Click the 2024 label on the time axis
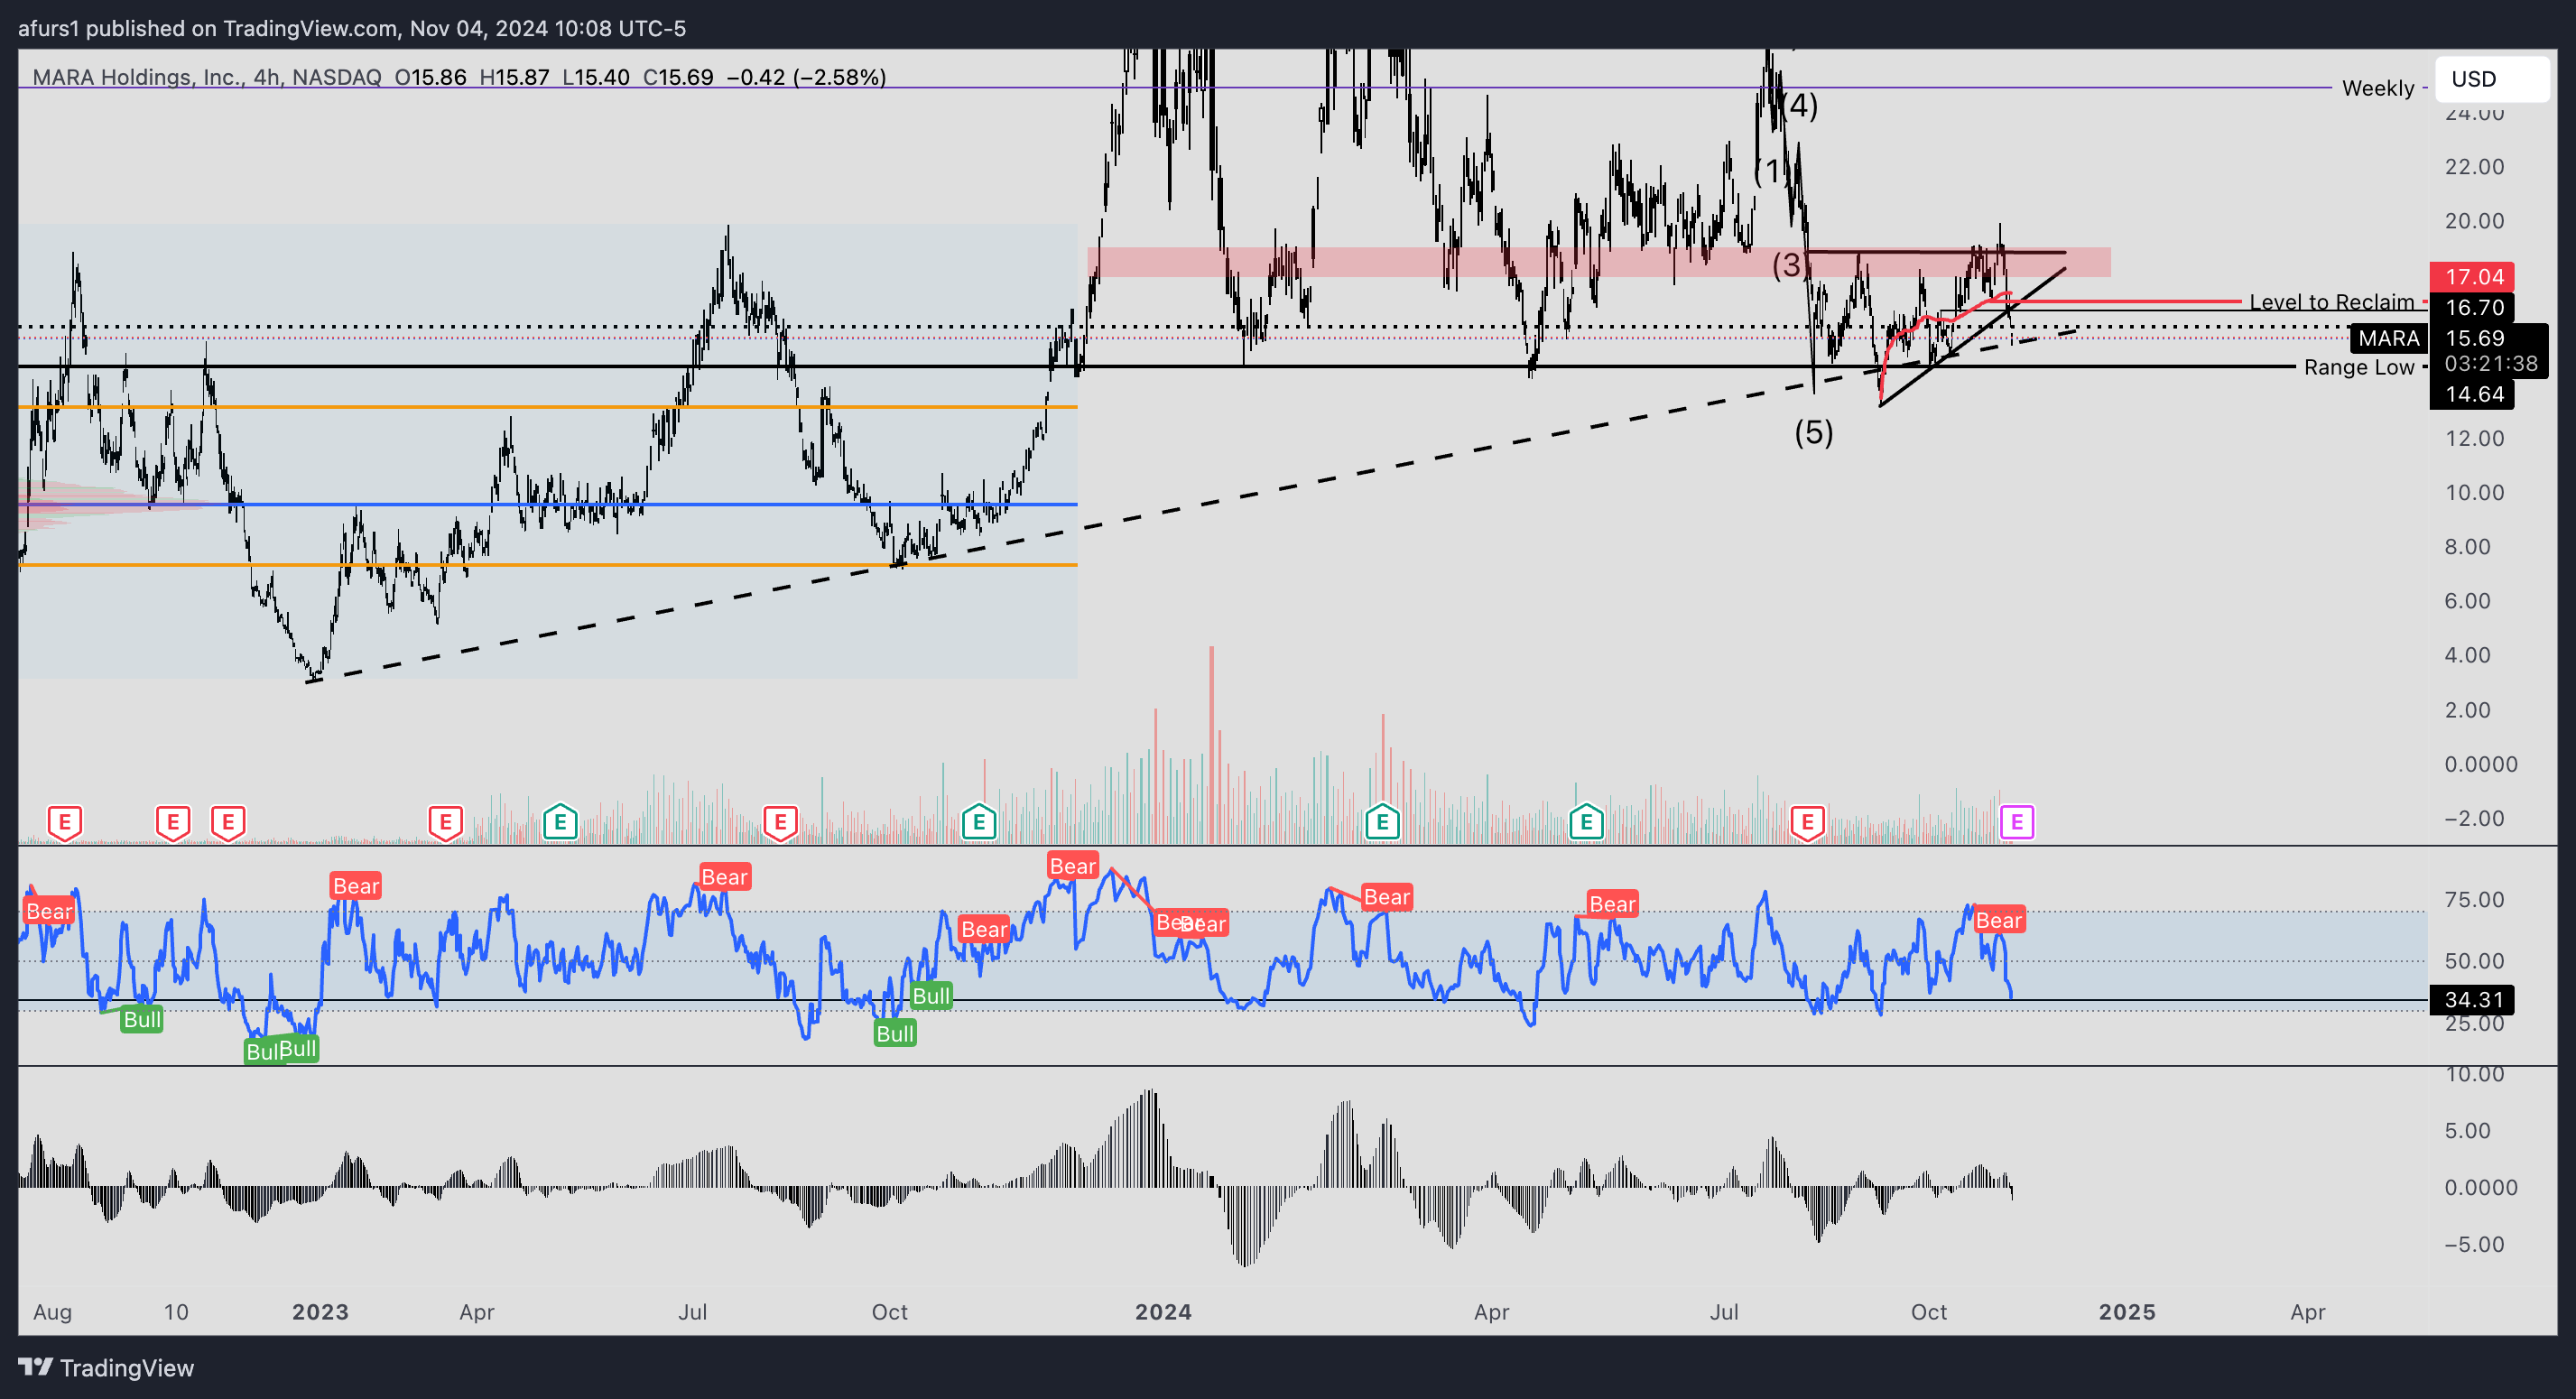The height and width of the screenshot is (1399, 2576). [x=1163, y=1311]
